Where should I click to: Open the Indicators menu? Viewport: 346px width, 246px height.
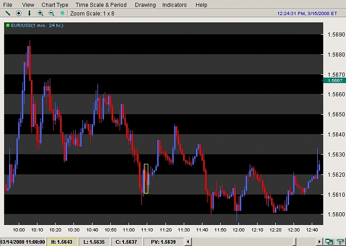[174, 5]
